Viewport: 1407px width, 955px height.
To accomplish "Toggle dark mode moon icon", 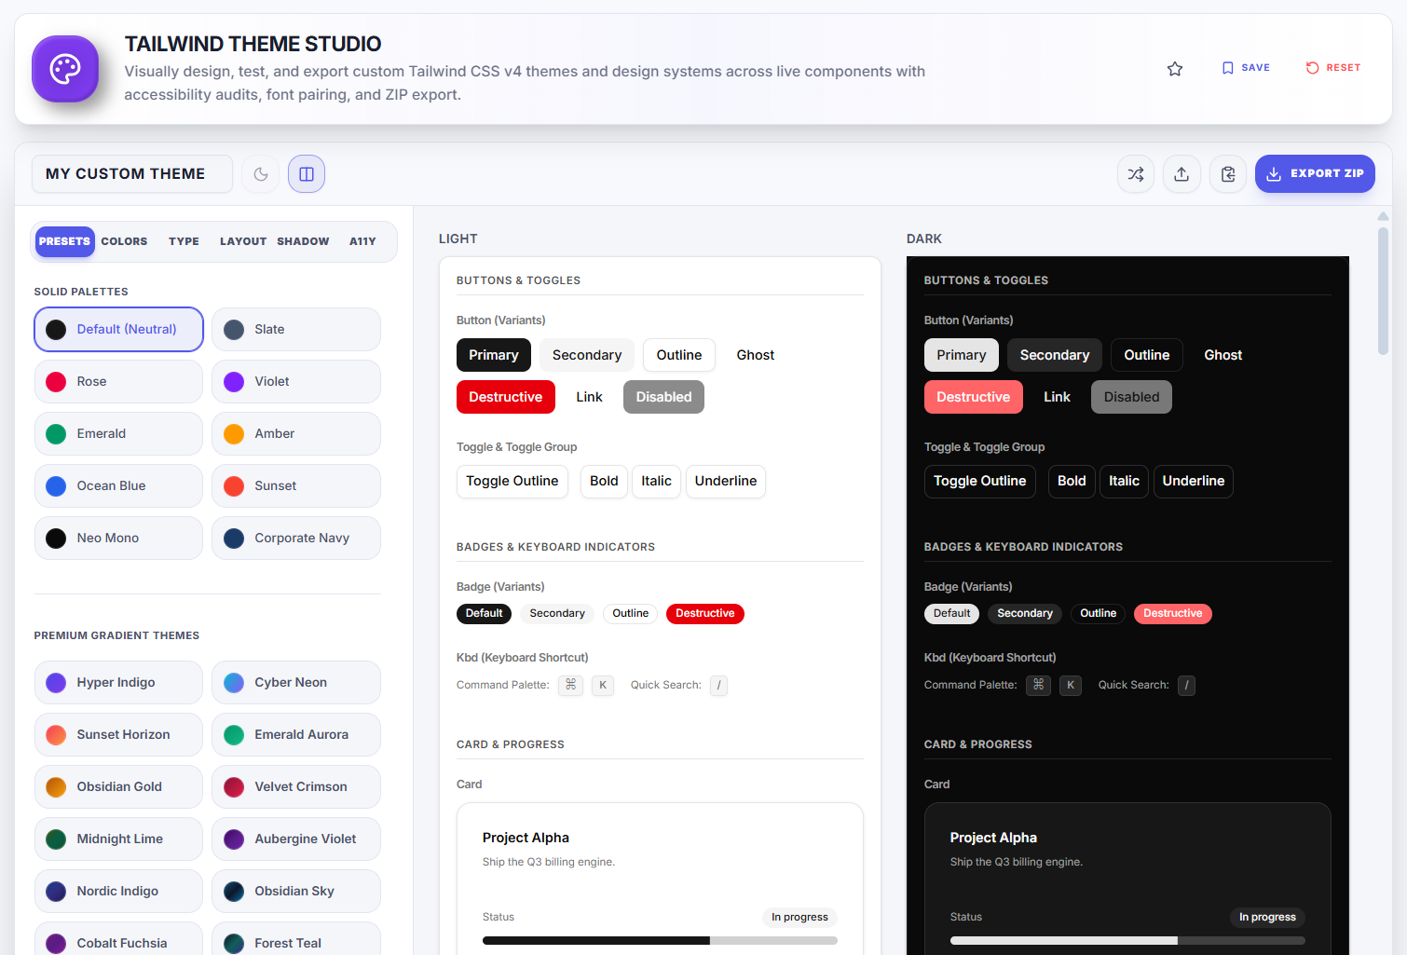I will (261, 174).
